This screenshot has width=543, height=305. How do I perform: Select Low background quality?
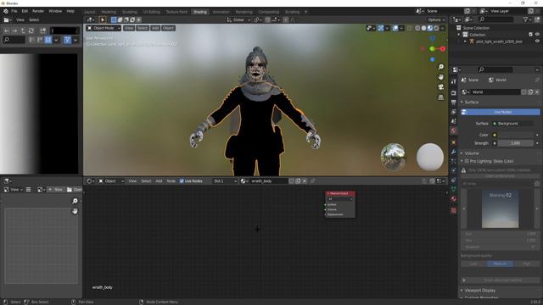point(473,263)
